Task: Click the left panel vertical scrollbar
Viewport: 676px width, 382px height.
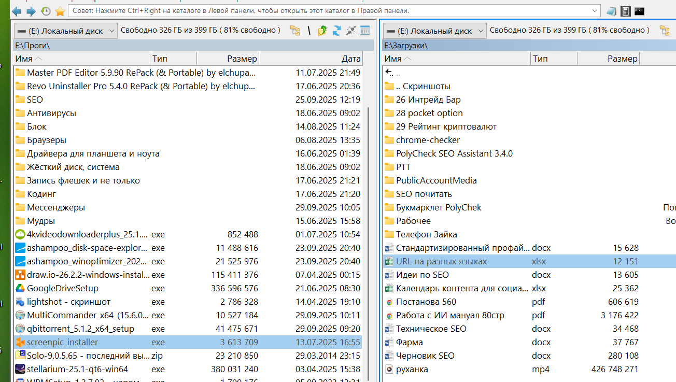Action: 369,244
